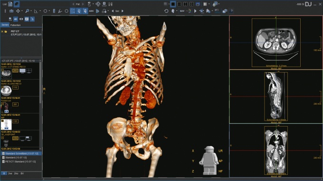The width and height of the screenshot is (323, 181).
Task: Go to next patient arrow
Action: [83, 4]
